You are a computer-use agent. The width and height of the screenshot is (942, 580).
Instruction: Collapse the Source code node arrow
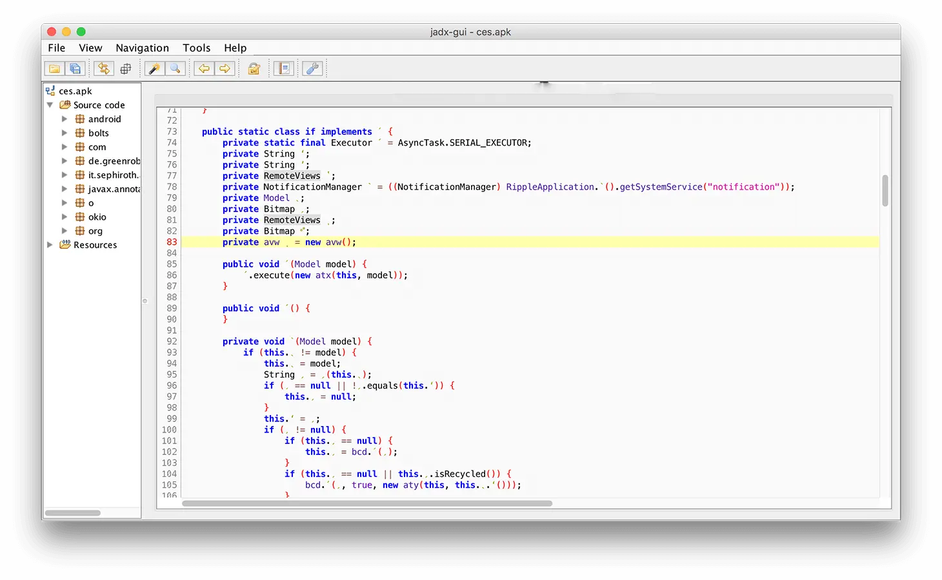pos(50,104)
